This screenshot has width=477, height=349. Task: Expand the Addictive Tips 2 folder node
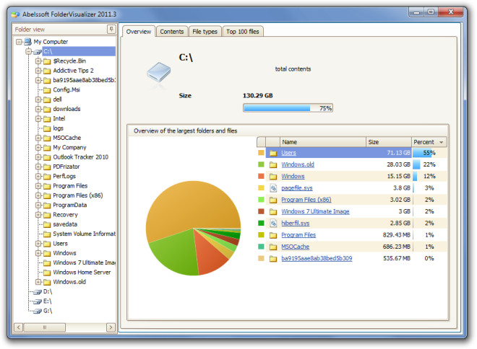tap(38, 71)
